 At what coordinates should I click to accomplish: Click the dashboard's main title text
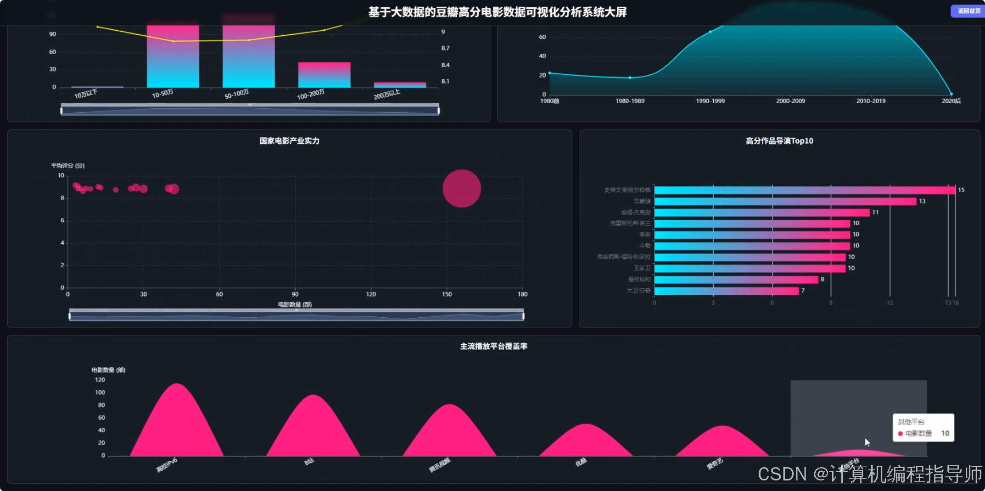498,12
